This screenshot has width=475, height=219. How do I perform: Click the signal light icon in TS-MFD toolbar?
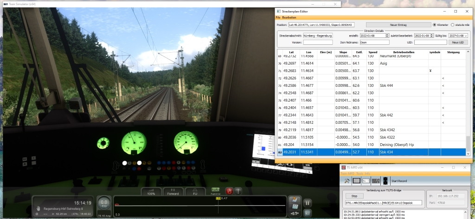[x=385, y=181]
